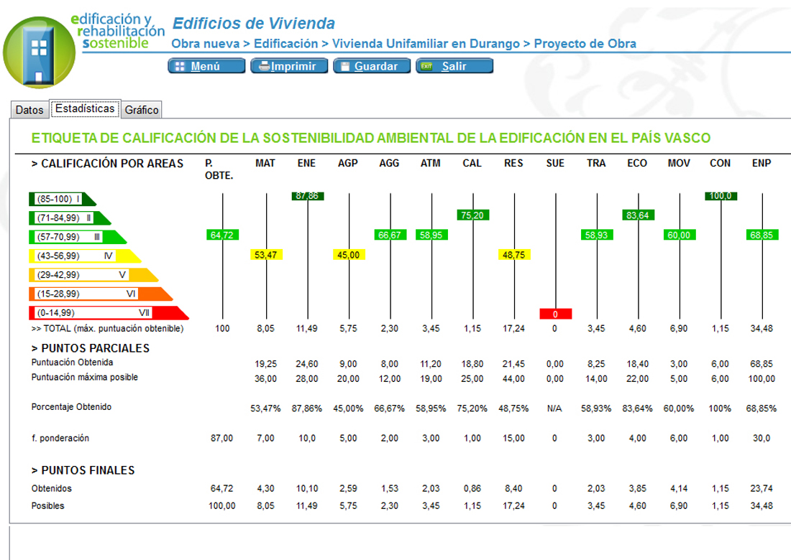Click the (85-100) I dark green rating band
Image resolution: width=791 pixels, height=560 pixels.
coord(62,199)
